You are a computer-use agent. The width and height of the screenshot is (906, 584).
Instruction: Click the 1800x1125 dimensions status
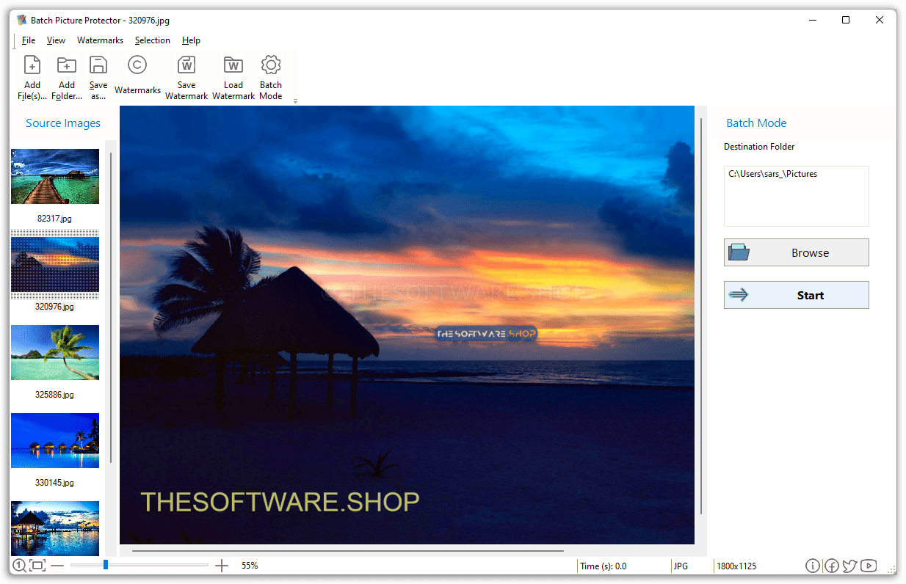coord(736,566)
